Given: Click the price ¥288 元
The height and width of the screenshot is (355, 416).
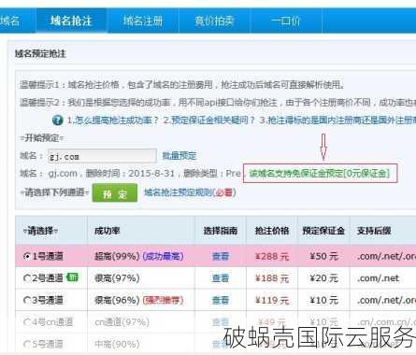Looking at the screenshot, I should tap(272, 256).
